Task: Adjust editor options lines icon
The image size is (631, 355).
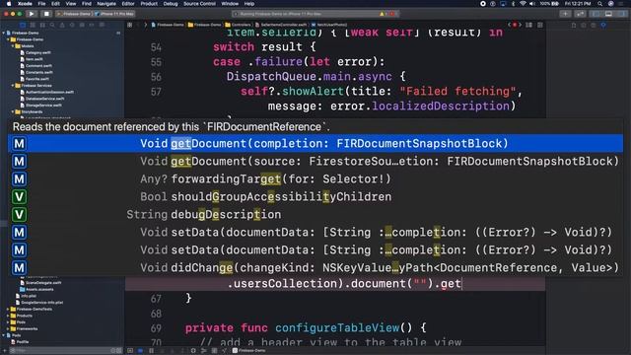Action: pos(528,25)
